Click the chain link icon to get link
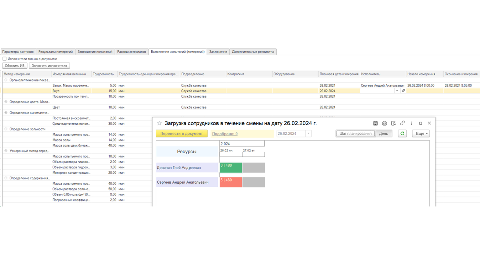Screen dimensions: 480x253 click(x=403, y=123)
